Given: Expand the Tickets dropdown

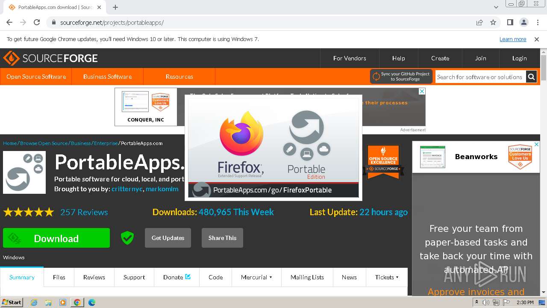Looking at the screenshot, I should tap(387, 277).
